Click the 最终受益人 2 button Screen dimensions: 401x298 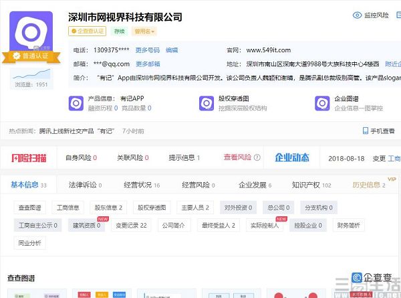point(219,226)
